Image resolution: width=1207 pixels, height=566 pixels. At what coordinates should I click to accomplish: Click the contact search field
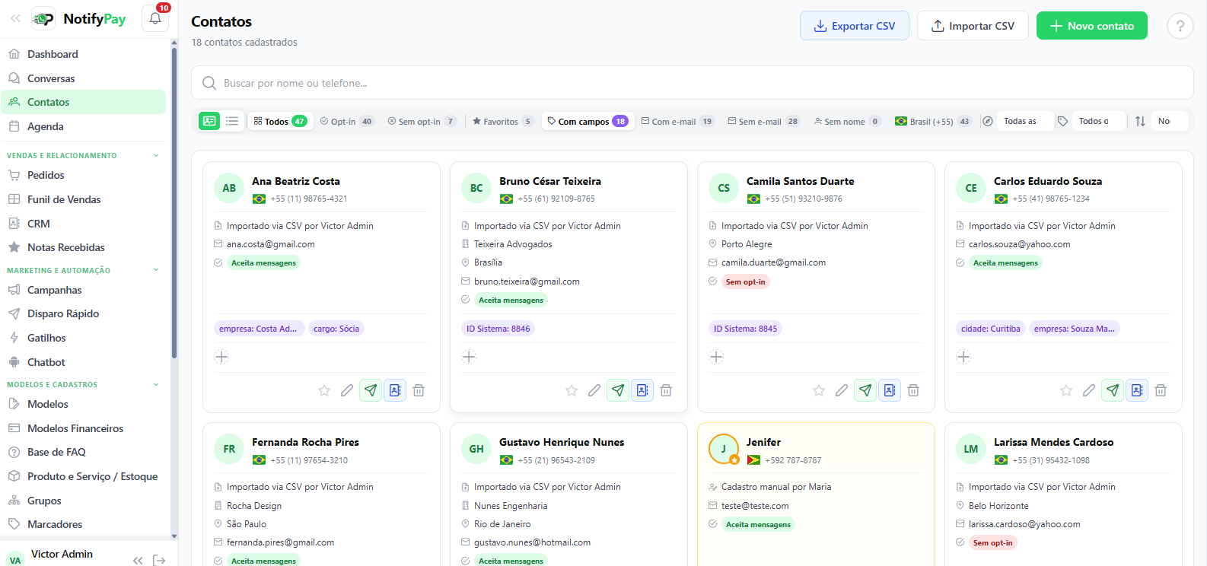[x=692, y=83]
